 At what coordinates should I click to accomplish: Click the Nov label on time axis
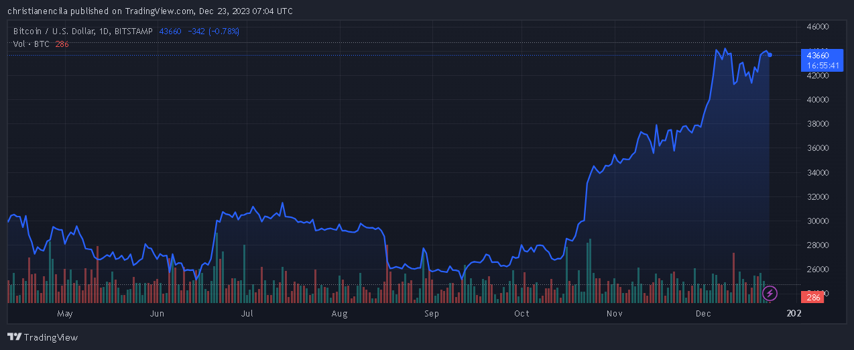[x=614, y=313]
